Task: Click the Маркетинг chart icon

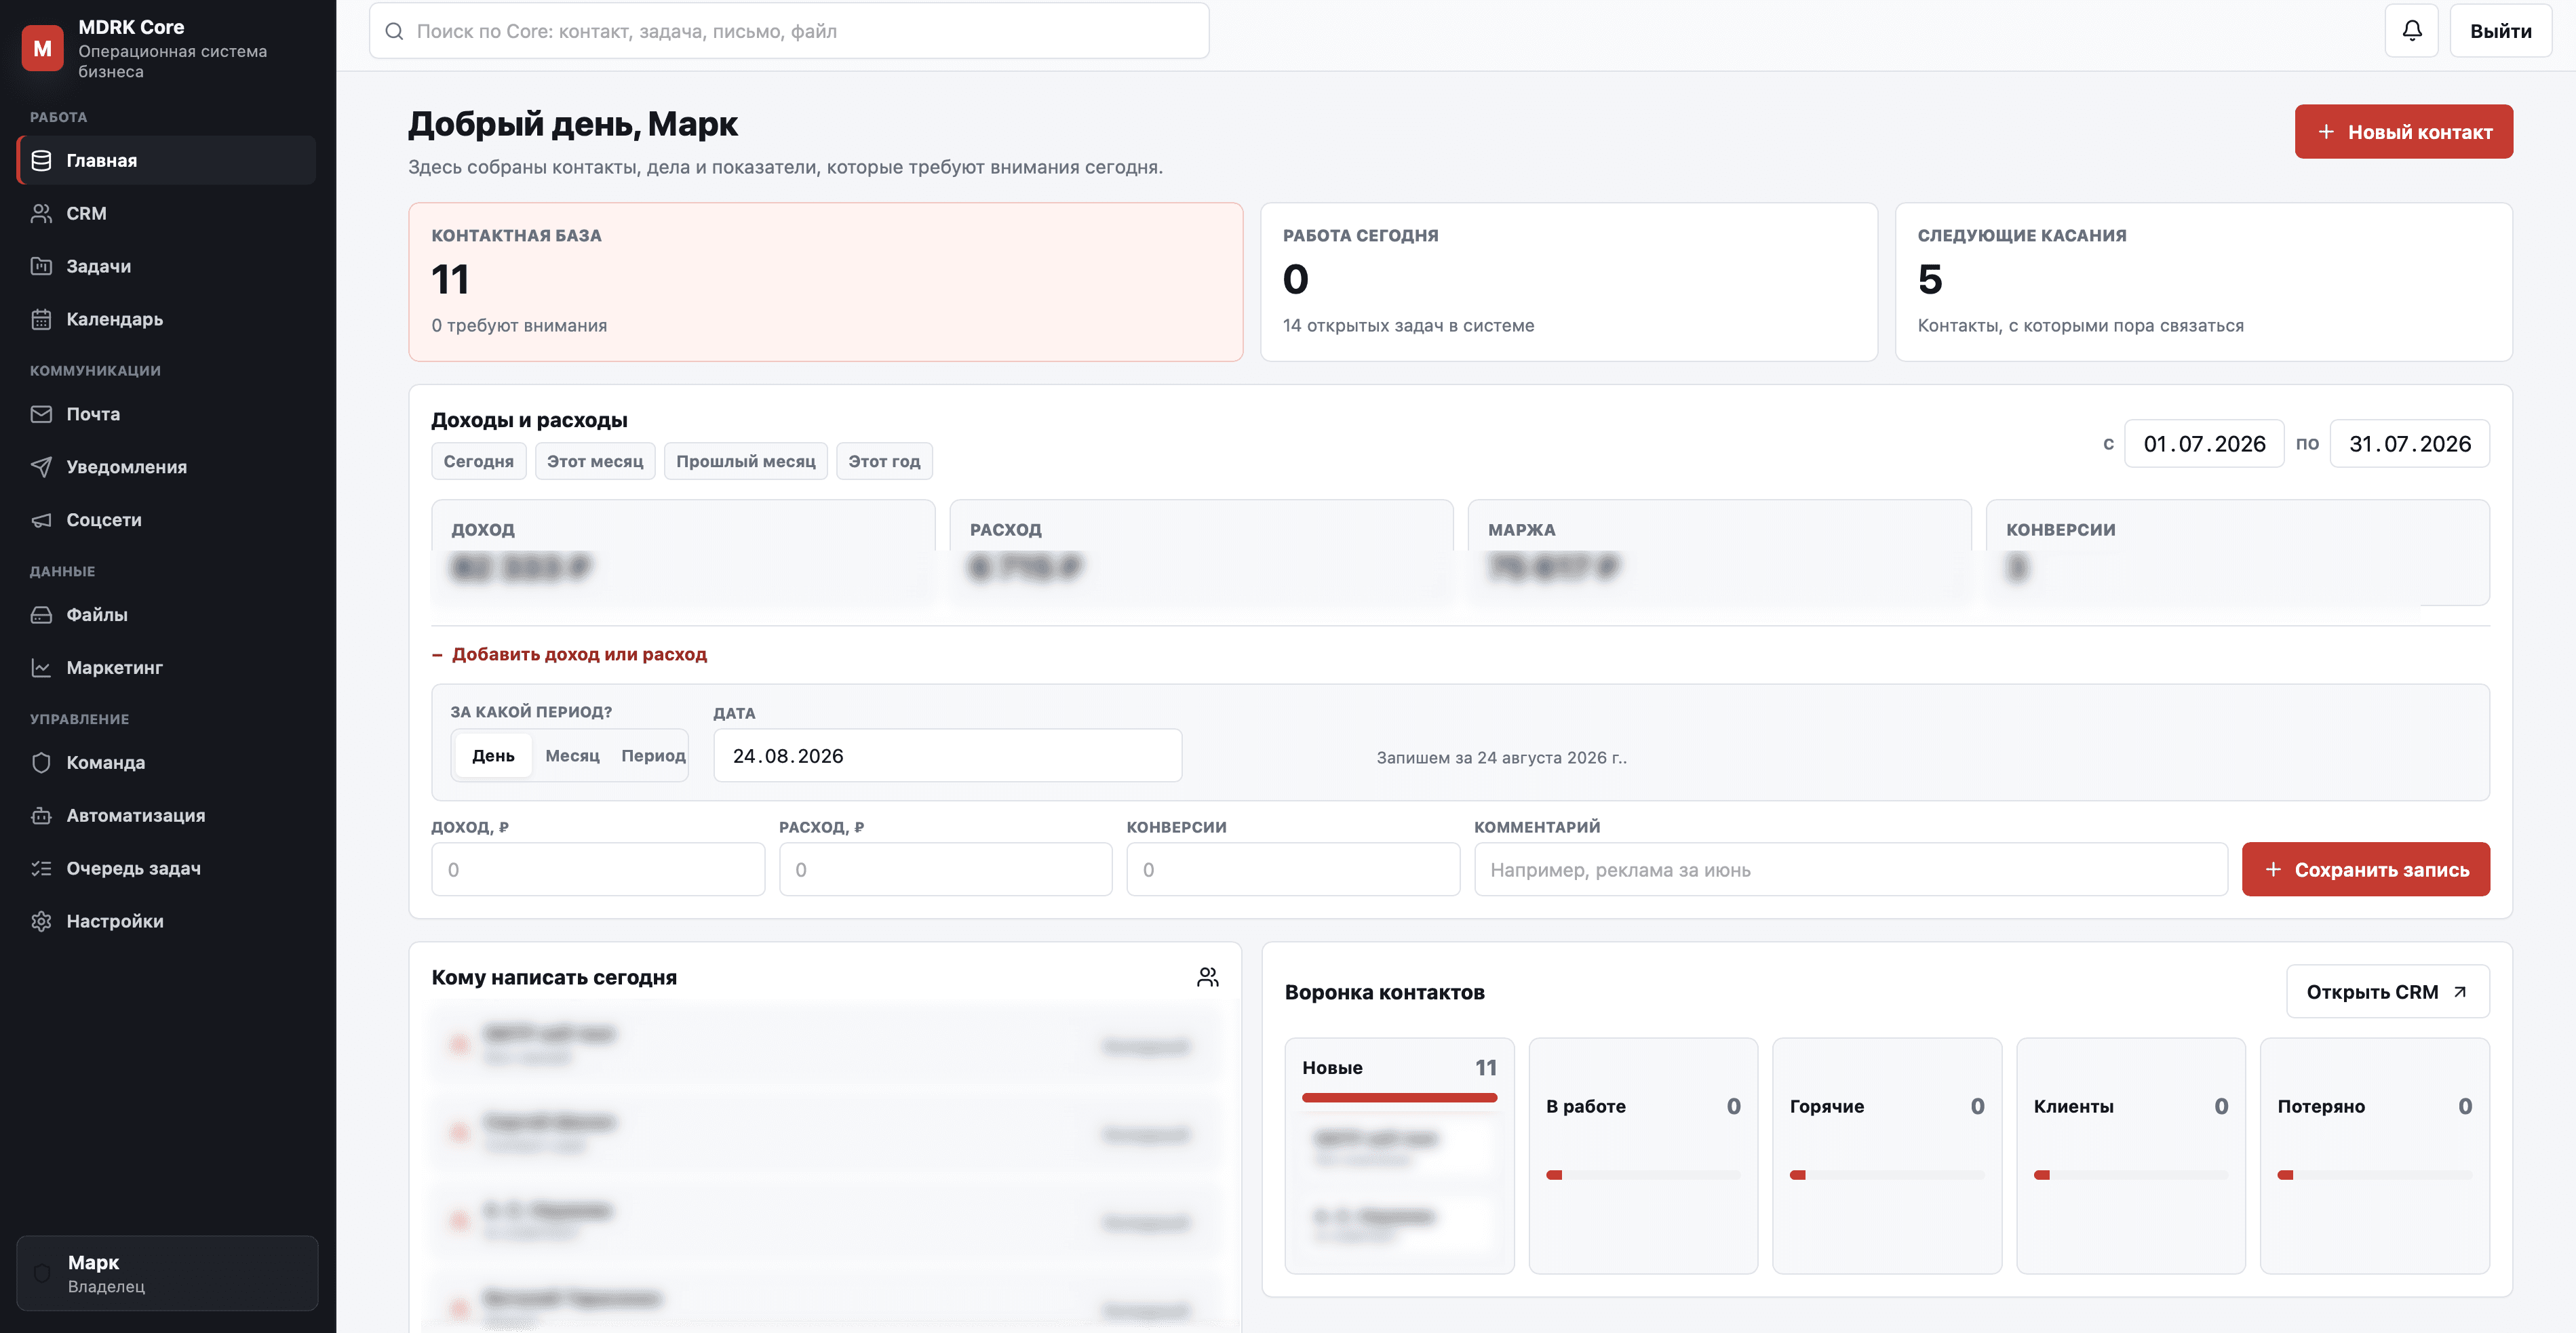Action: tap(41, 668)
